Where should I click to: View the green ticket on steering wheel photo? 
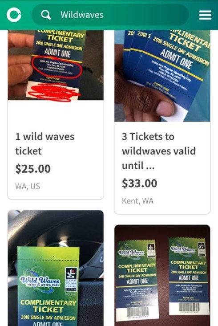pyautogui.click(x=56, y=268)
